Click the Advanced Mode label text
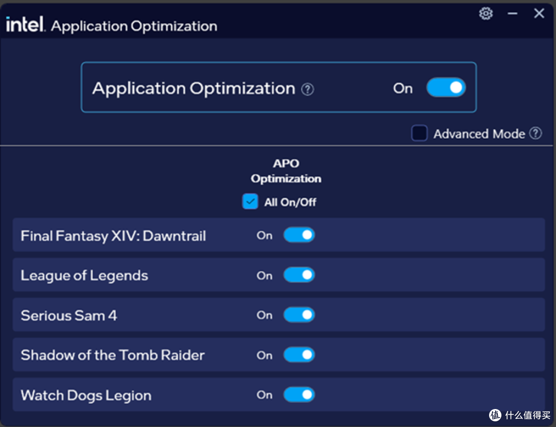The image size is (556, 427). click(x=479, y=134)
